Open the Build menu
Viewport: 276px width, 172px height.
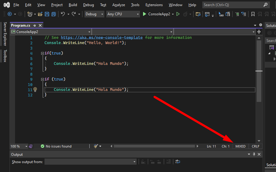tap(73, 5)
